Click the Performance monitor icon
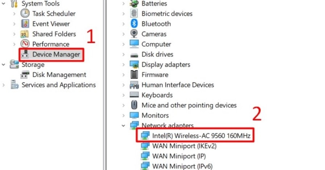 point(25,44)
